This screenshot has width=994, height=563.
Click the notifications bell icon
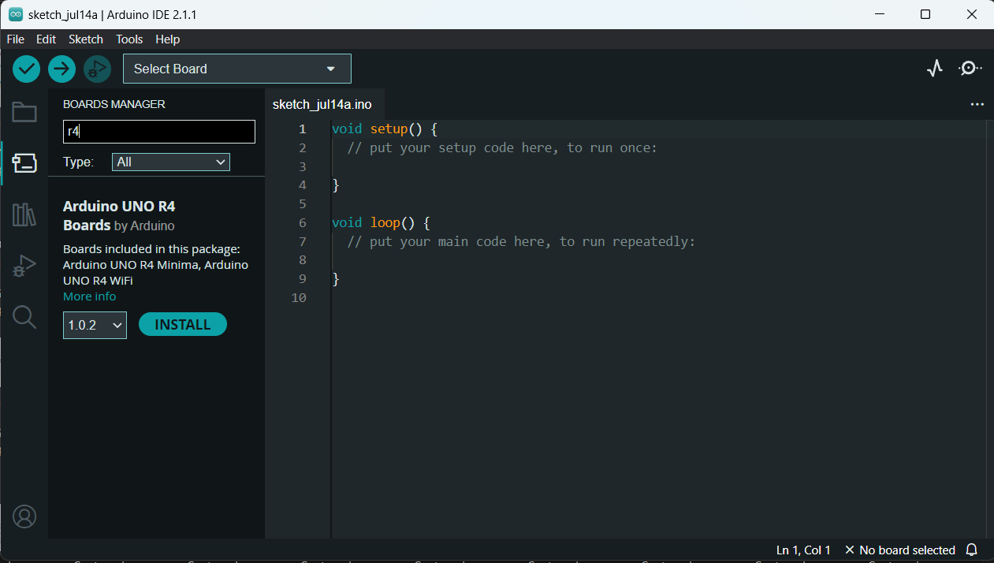tap(972, 550)
